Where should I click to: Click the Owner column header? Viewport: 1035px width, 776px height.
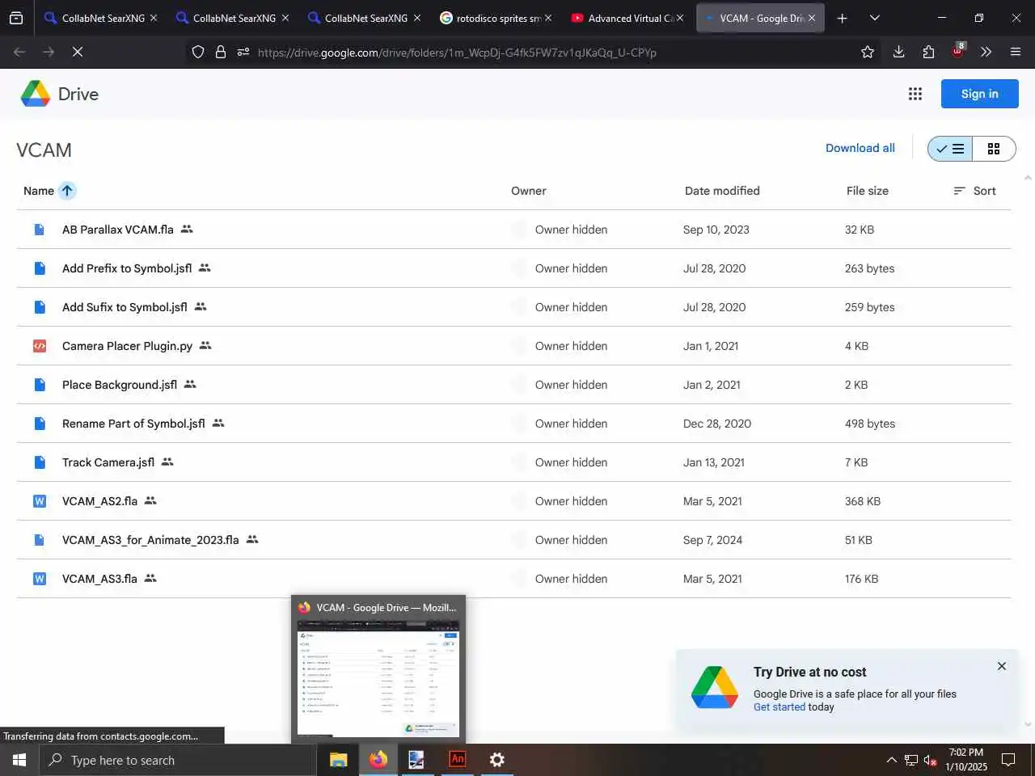pyautogui.click(x=528, y=191)
